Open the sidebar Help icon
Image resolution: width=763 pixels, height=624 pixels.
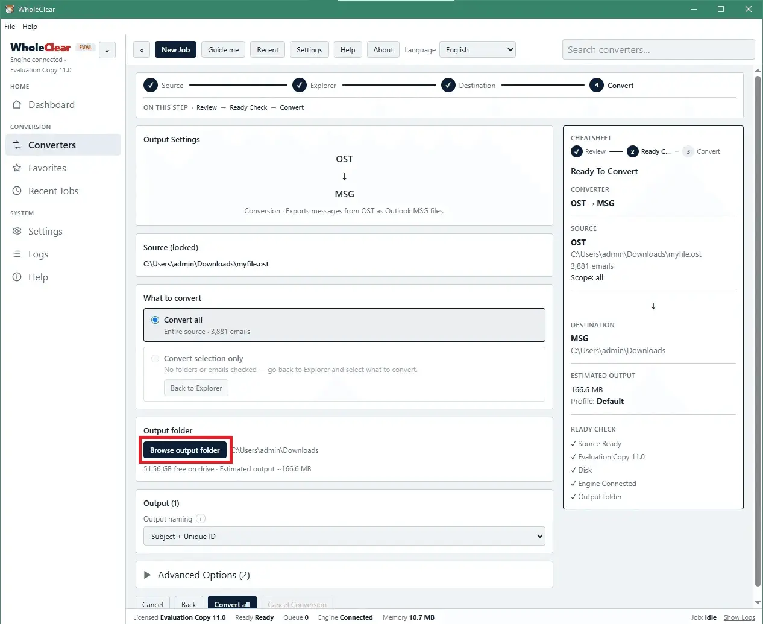point(17,277)
